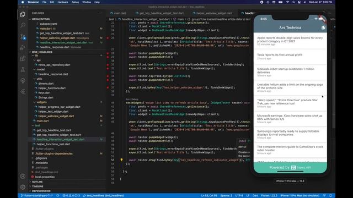
Task: Toggle breakpoint on line 26
Action: coord(108,38)
